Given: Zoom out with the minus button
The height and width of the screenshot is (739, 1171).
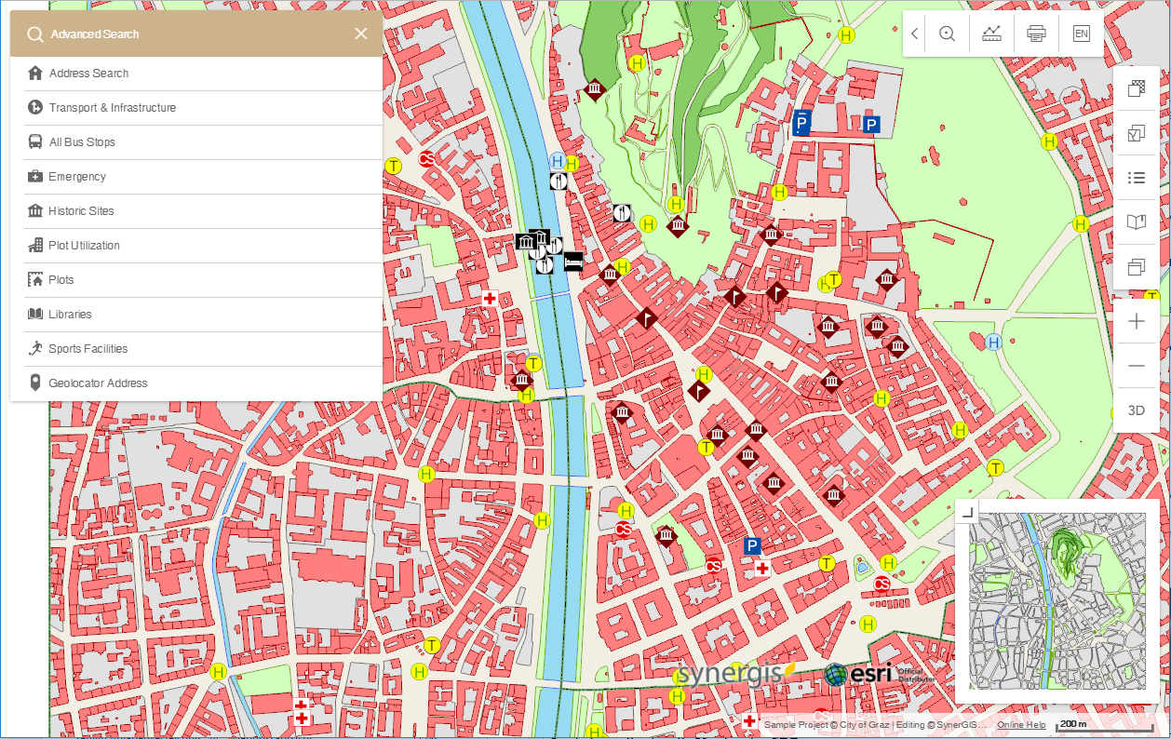Looking at the screenshot, I should click(1136, 366).
